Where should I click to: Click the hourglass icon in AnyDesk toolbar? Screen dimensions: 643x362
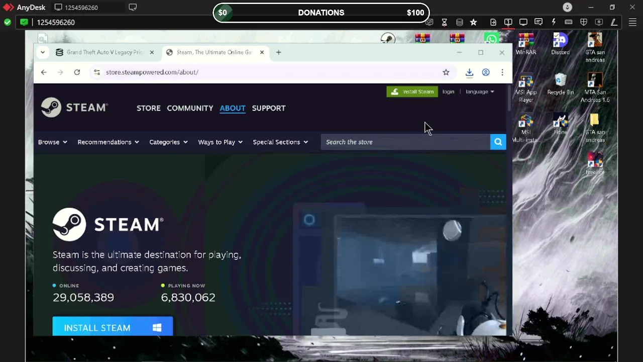(x=444, y=22)
